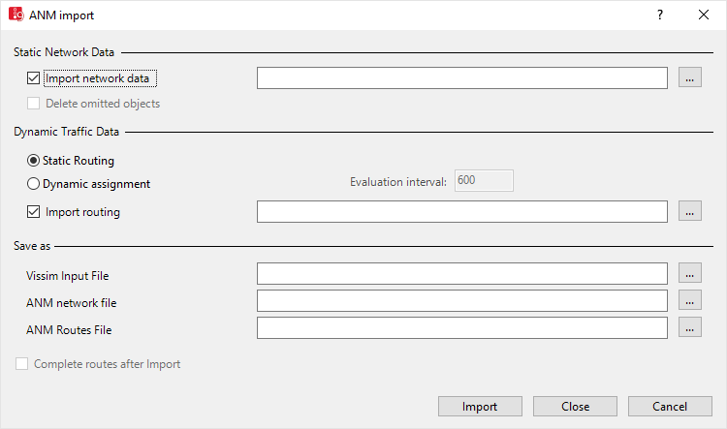Click the network data file path field

(x=461, y=78)
